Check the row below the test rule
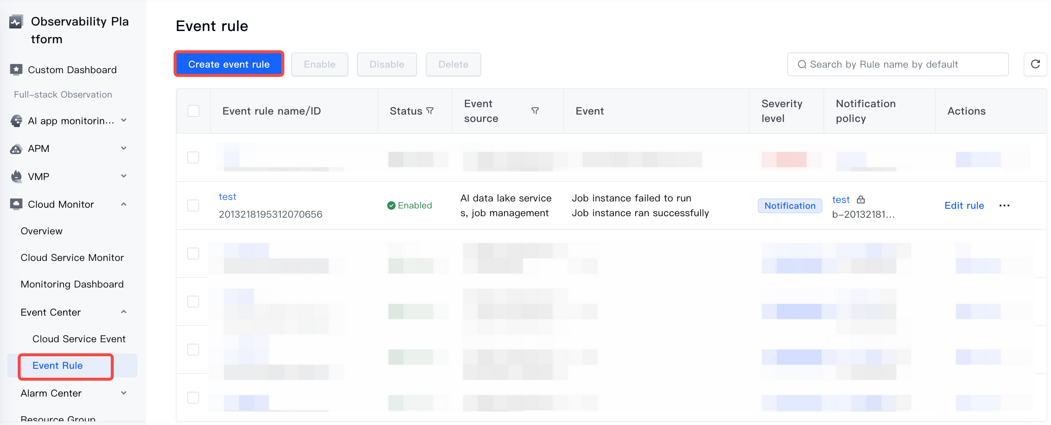1051x425 pixels. coord(193,254)
